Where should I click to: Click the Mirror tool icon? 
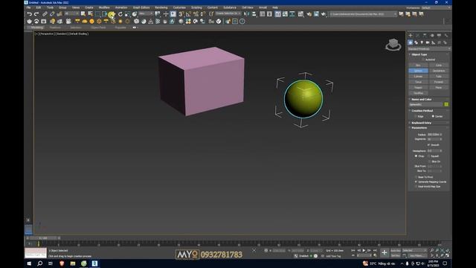[x=246, y=14]
